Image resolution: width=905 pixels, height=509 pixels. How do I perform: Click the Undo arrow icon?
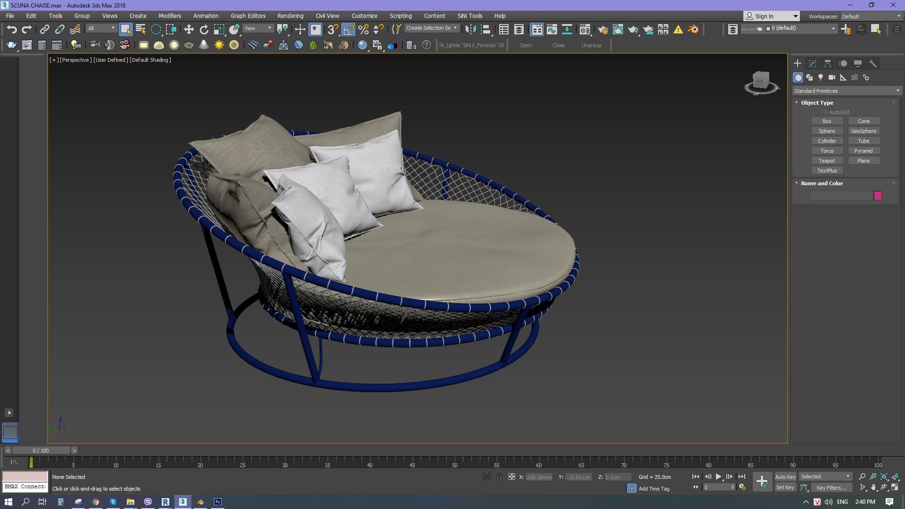12,29
